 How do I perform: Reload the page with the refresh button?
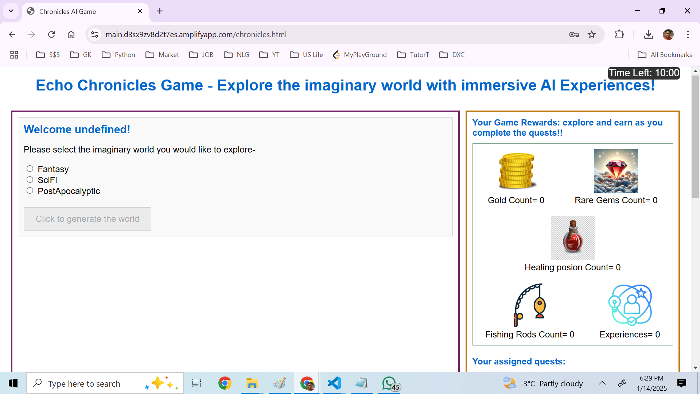[51, 34]
